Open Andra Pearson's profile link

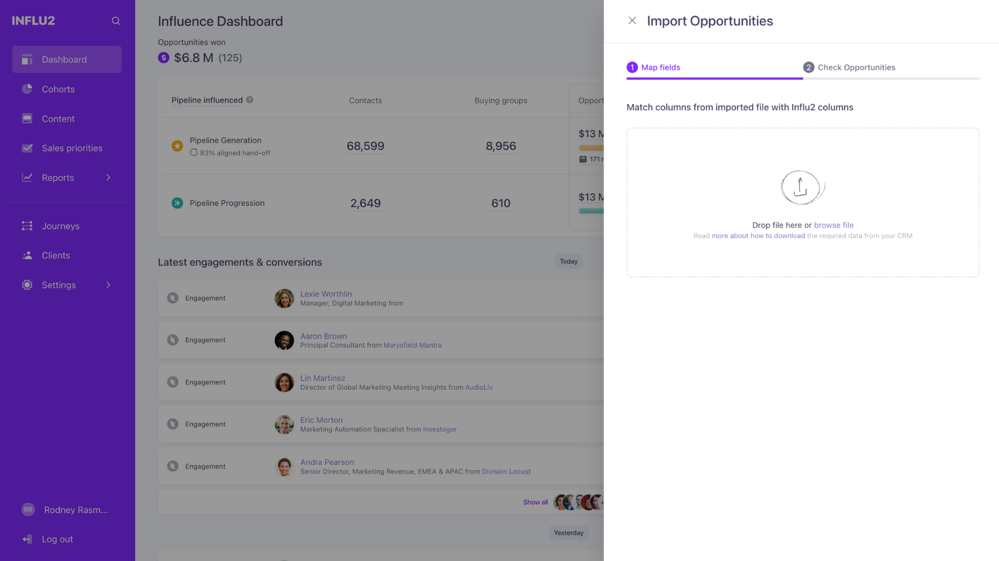point(327,462)
